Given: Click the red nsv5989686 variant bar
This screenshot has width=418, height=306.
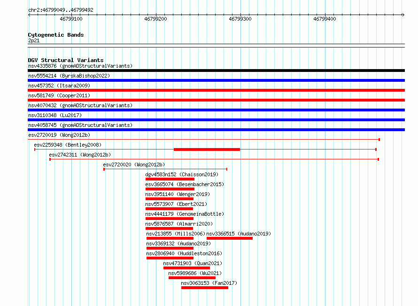Looking at the screenshot, I should click(192, 278).
